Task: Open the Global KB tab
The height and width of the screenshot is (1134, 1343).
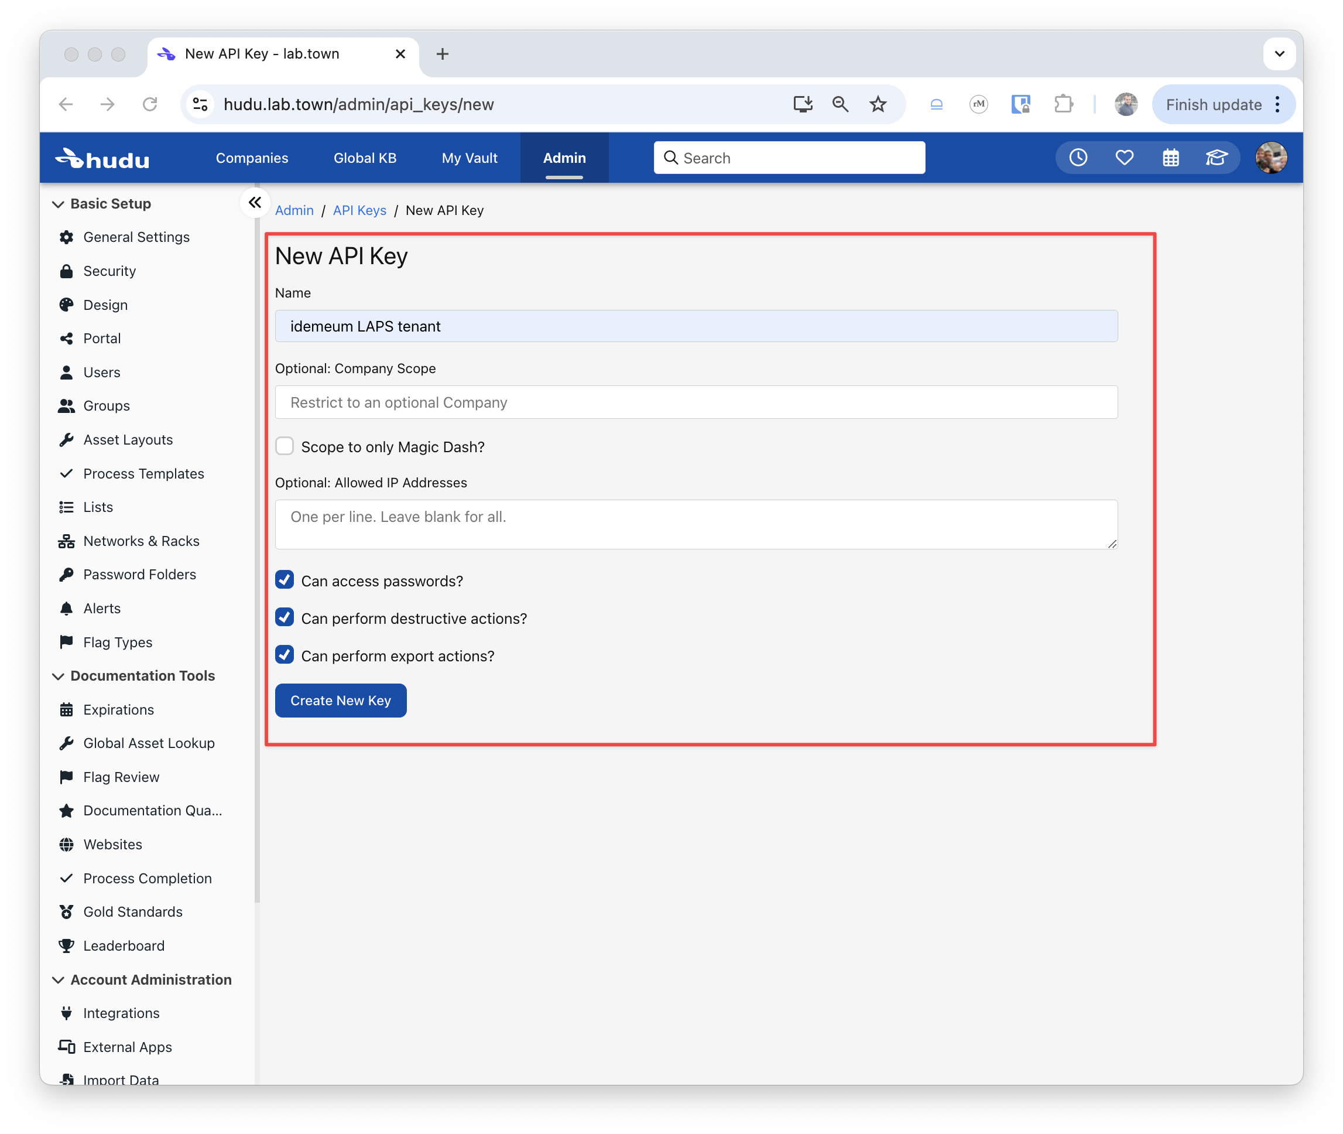Action: (364, 158)
